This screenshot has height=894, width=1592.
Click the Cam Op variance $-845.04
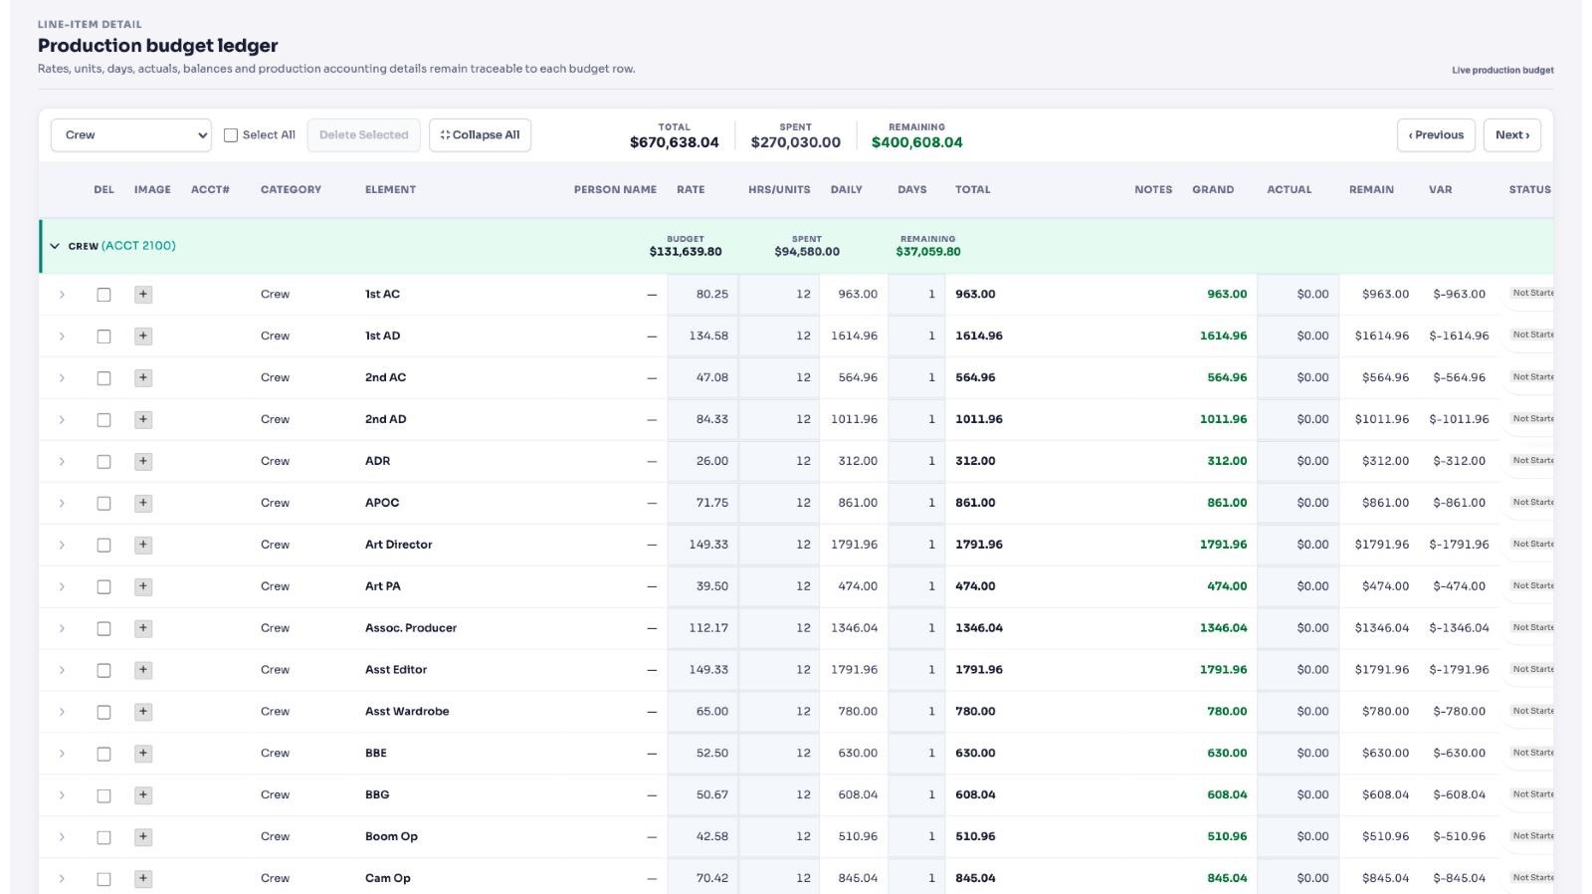tap(1459, 879)
